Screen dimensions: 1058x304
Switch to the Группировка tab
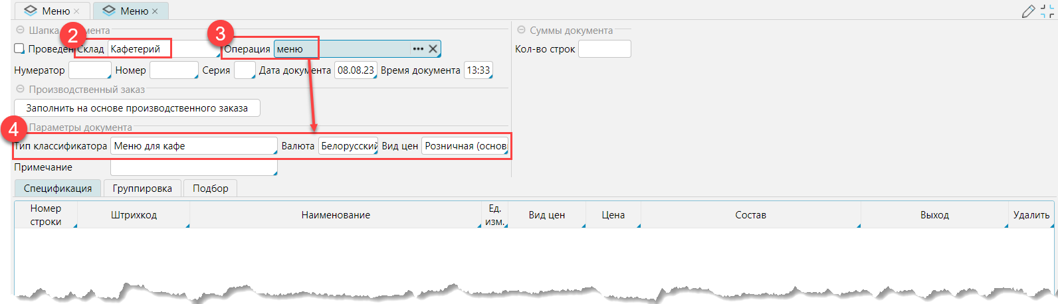142,189
